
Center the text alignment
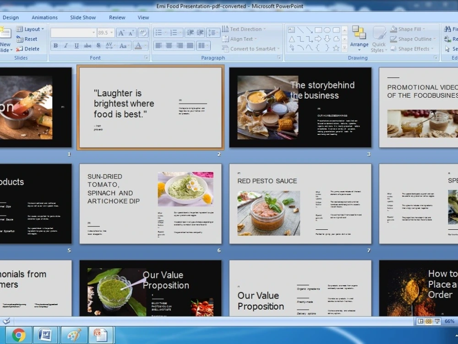tap(169, 45)
